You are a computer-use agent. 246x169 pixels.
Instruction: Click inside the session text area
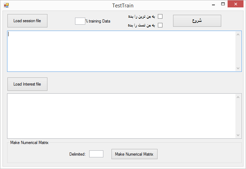click(120, 51)
